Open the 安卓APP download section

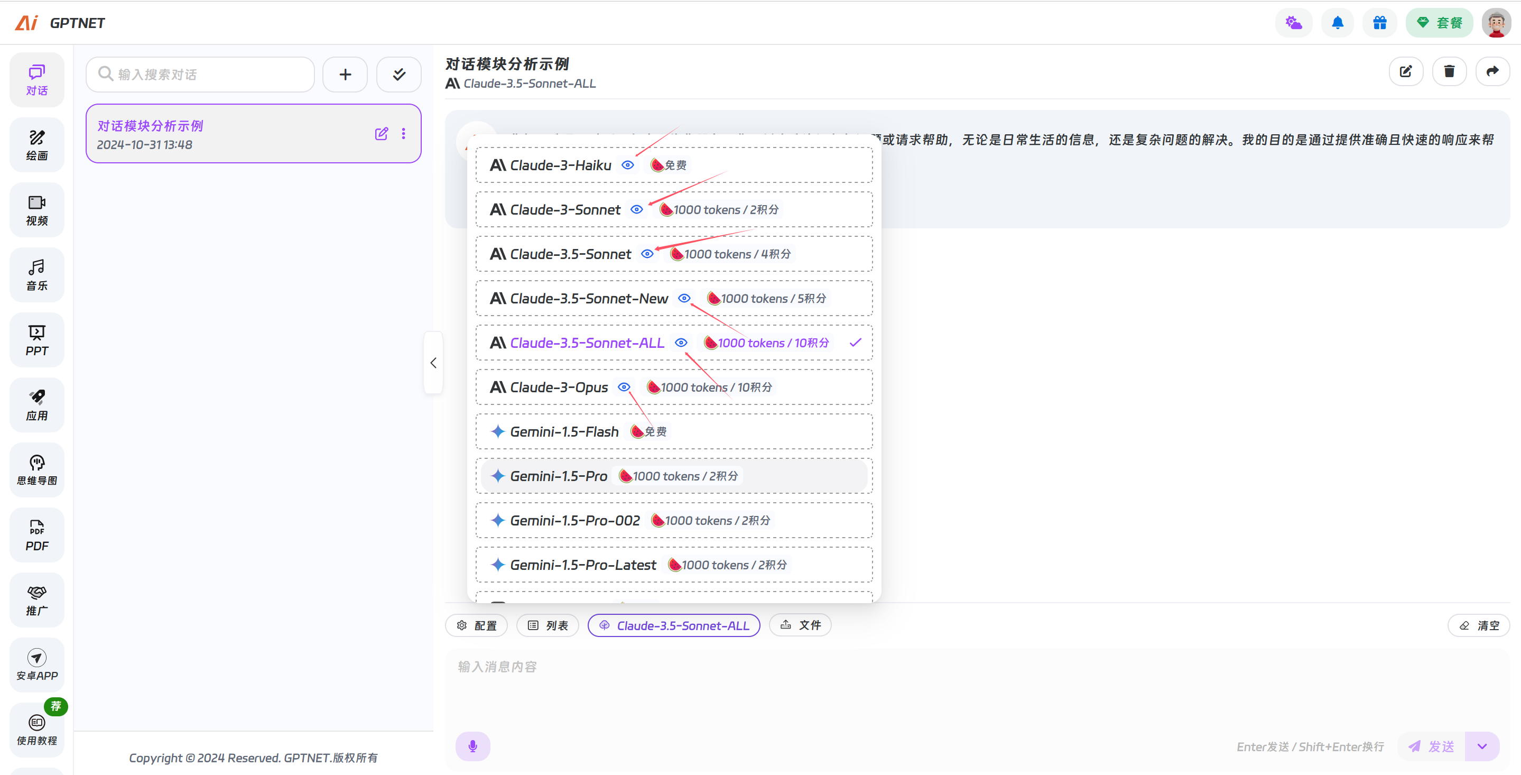pyautogui.click(x=36, y=665)
